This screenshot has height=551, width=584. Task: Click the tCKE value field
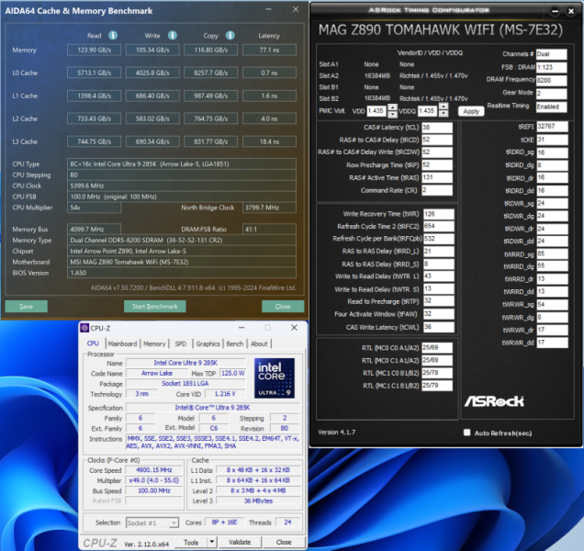coord(553,140)
